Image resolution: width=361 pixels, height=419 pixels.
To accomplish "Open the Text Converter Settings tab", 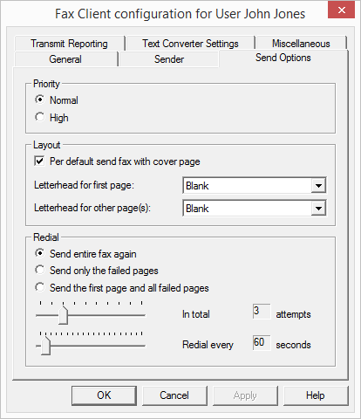I will pyautogui.click(x=190, y=44).
